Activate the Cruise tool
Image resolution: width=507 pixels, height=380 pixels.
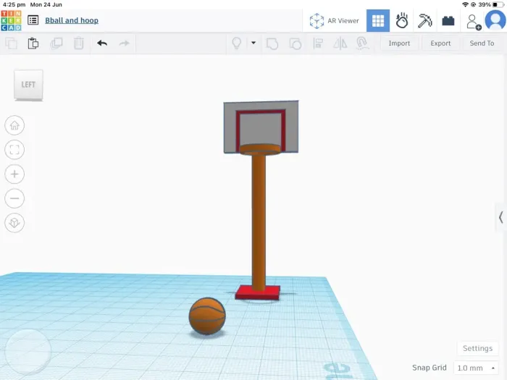(x=362, y=43)
